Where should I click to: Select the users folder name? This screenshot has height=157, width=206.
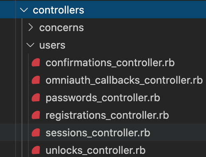52,45
